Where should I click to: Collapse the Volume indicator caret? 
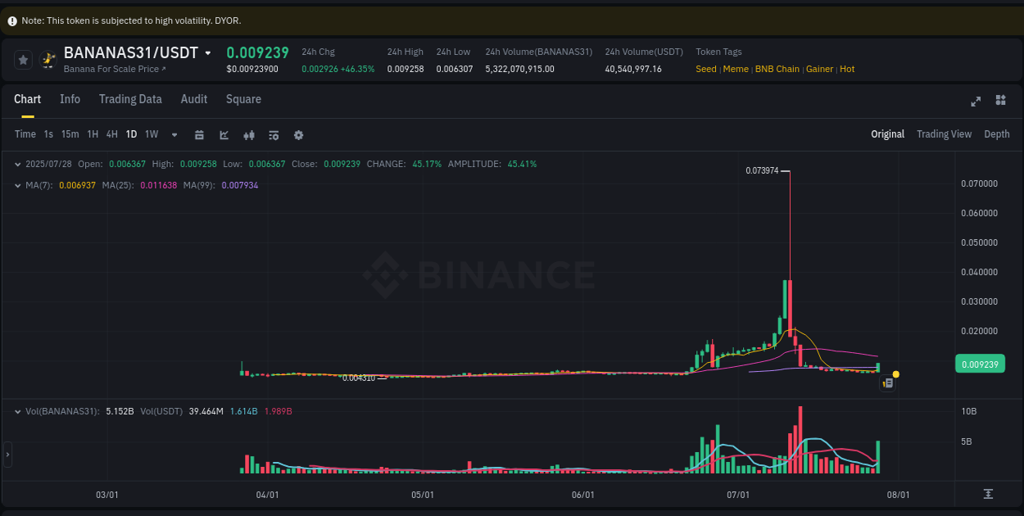click(18, 411)
